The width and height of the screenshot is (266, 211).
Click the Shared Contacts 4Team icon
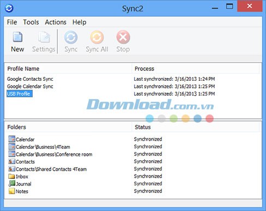pos(11,169)
